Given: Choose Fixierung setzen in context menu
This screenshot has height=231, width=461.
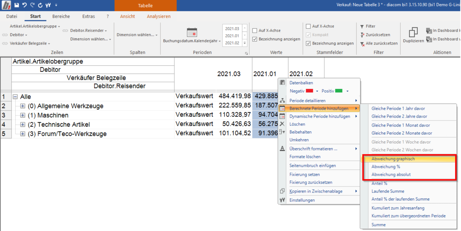Looking at the screenshot, I should 319,175.
